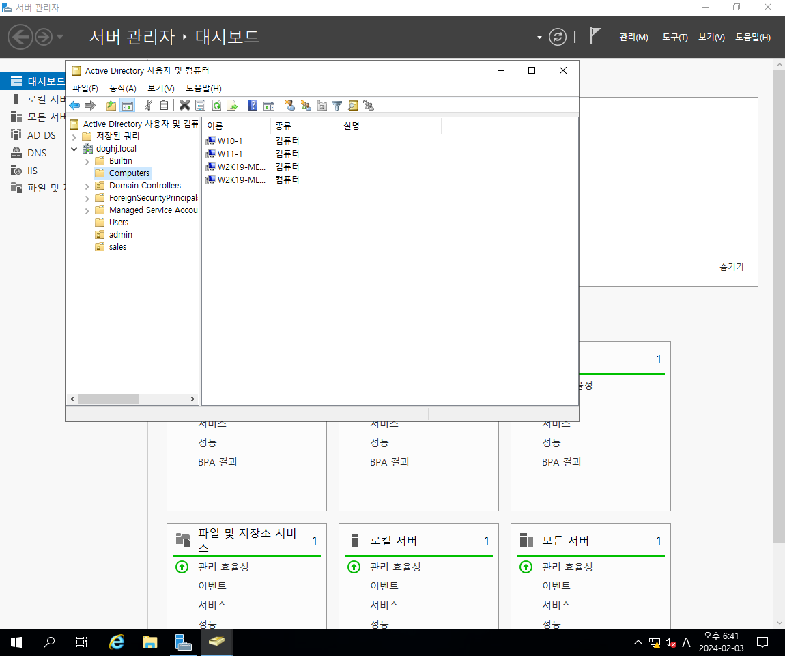
Task: Click the Find objects magnifier icon
Action: 353,105
